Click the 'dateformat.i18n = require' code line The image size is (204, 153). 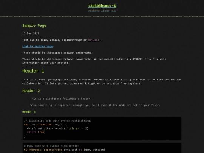pos(58,128)
